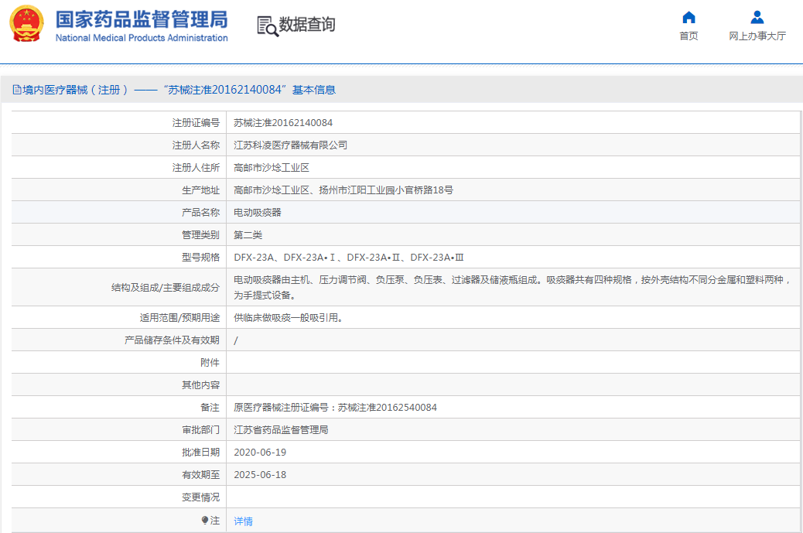The height and width of the screenshot is (533, 803).
Task: Select registration number 苏械注准20162140084 value
Action: tap(283, 123)
